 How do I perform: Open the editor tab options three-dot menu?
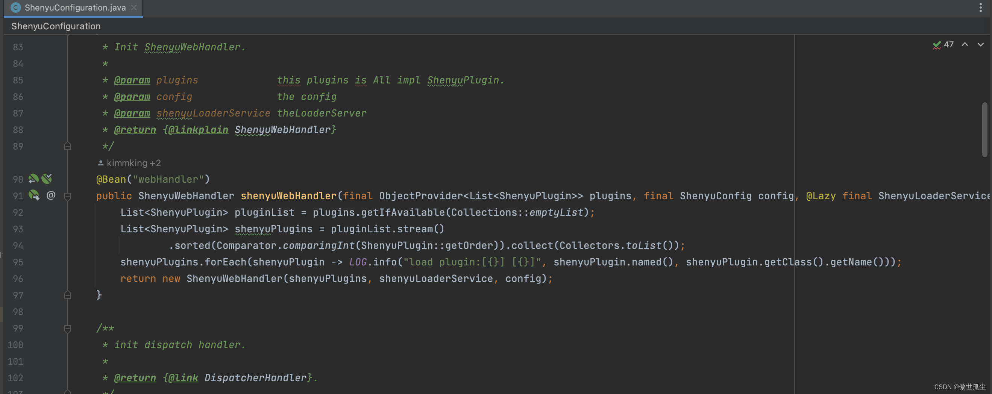[980, 8]
